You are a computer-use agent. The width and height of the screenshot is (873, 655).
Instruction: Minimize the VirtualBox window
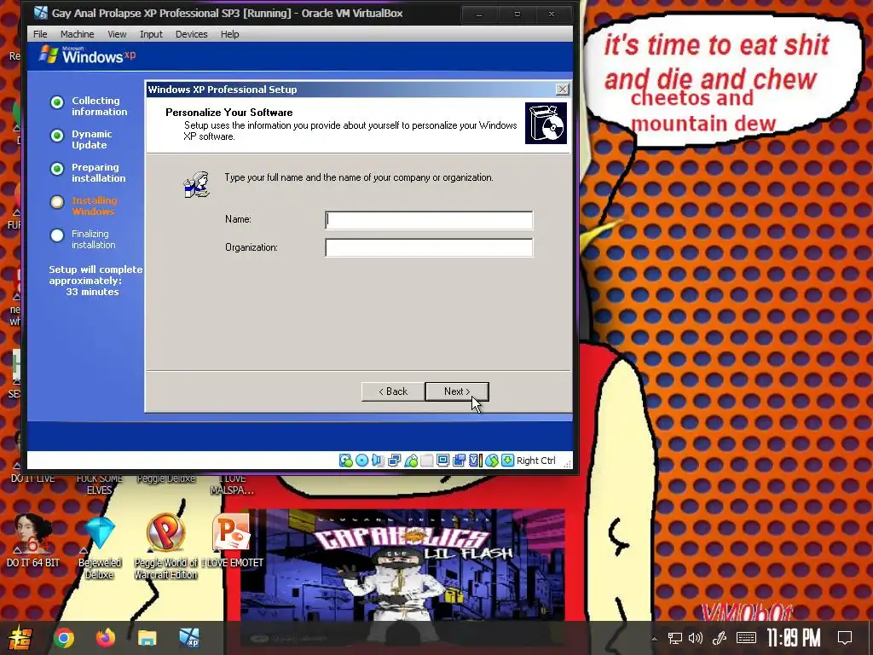tap(479, 14)
